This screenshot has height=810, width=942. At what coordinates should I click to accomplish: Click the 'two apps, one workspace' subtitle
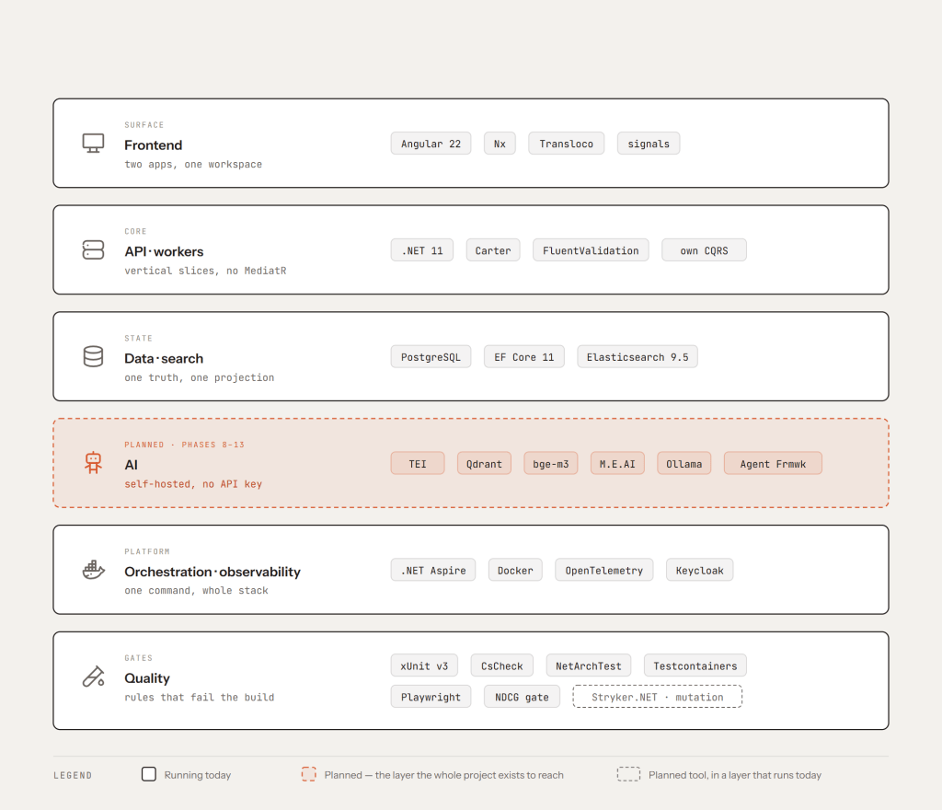click(193, 164)
